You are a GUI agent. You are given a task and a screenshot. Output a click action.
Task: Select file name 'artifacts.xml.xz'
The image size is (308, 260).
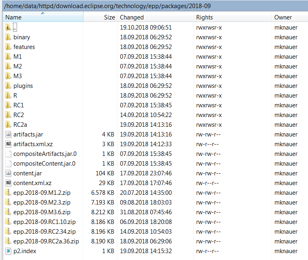[x=33, y=144]
